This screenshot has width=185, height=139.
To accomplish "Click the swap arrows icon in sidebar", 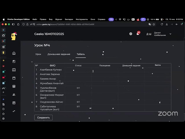I will click(14, 111).
